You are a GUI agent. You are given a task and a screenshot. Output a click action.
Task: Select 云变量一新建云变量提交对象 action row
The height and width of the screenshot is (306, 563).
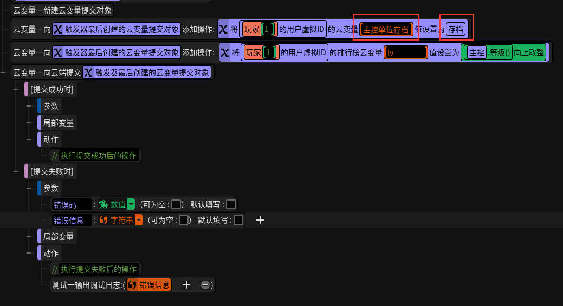[x=62, y=10]
